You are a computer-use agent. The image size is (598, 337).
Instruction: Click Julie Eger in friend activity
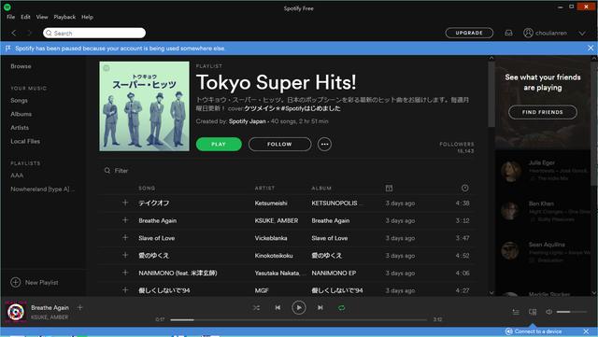click(542, 162)
